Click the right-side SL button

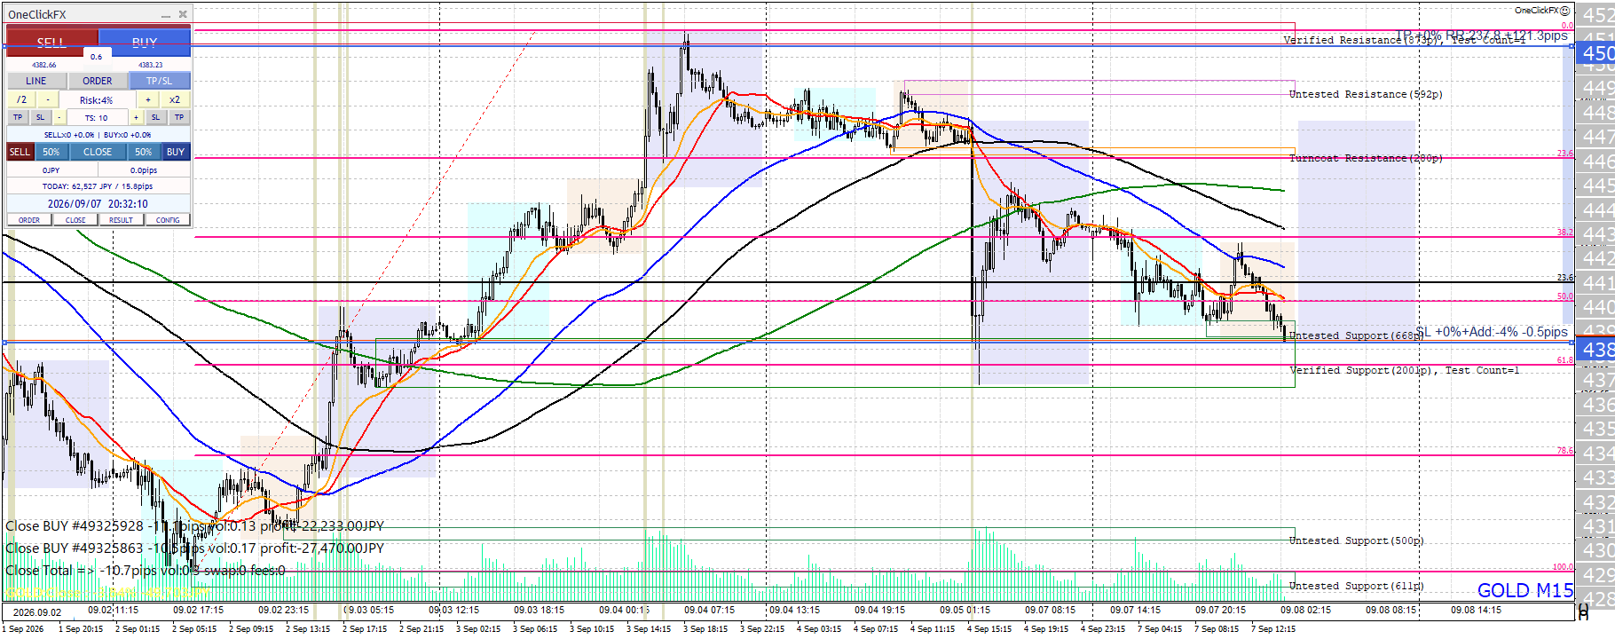[x=155, y=117]
